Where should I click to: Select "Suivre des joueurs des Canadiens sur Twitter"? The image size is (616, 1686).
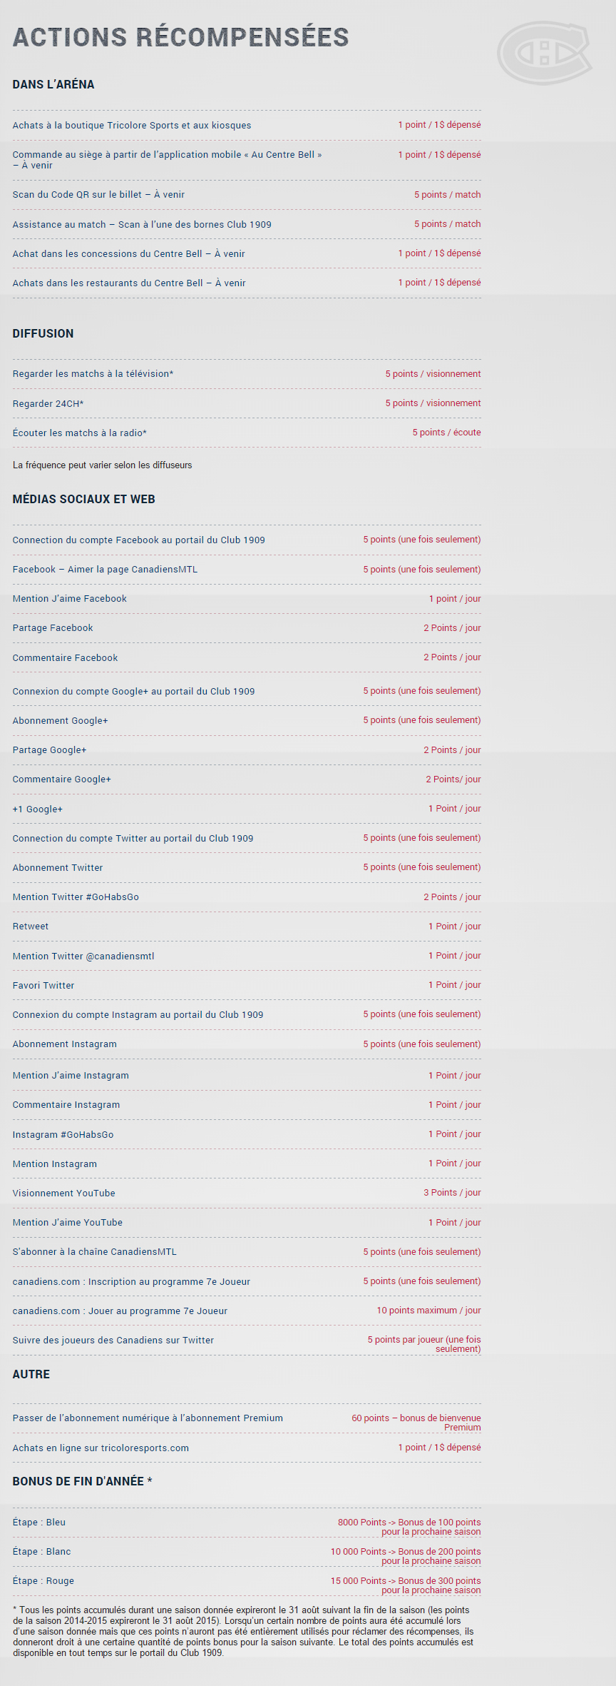(x=113, y=1341)
